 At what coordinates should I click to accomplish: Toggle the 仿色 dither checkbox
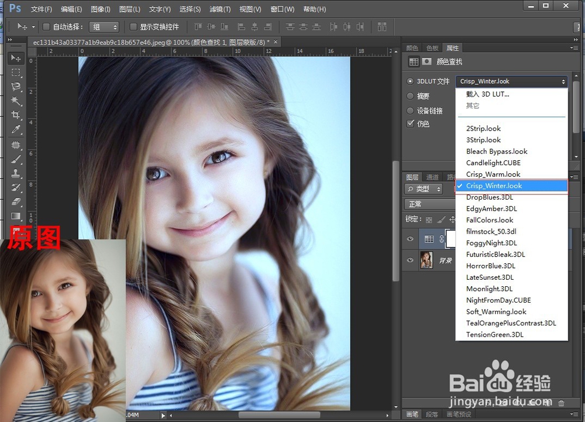coord(411,124)
